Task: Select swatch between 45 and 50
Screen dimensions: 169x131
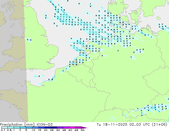Action: click(x=78, y=128)
